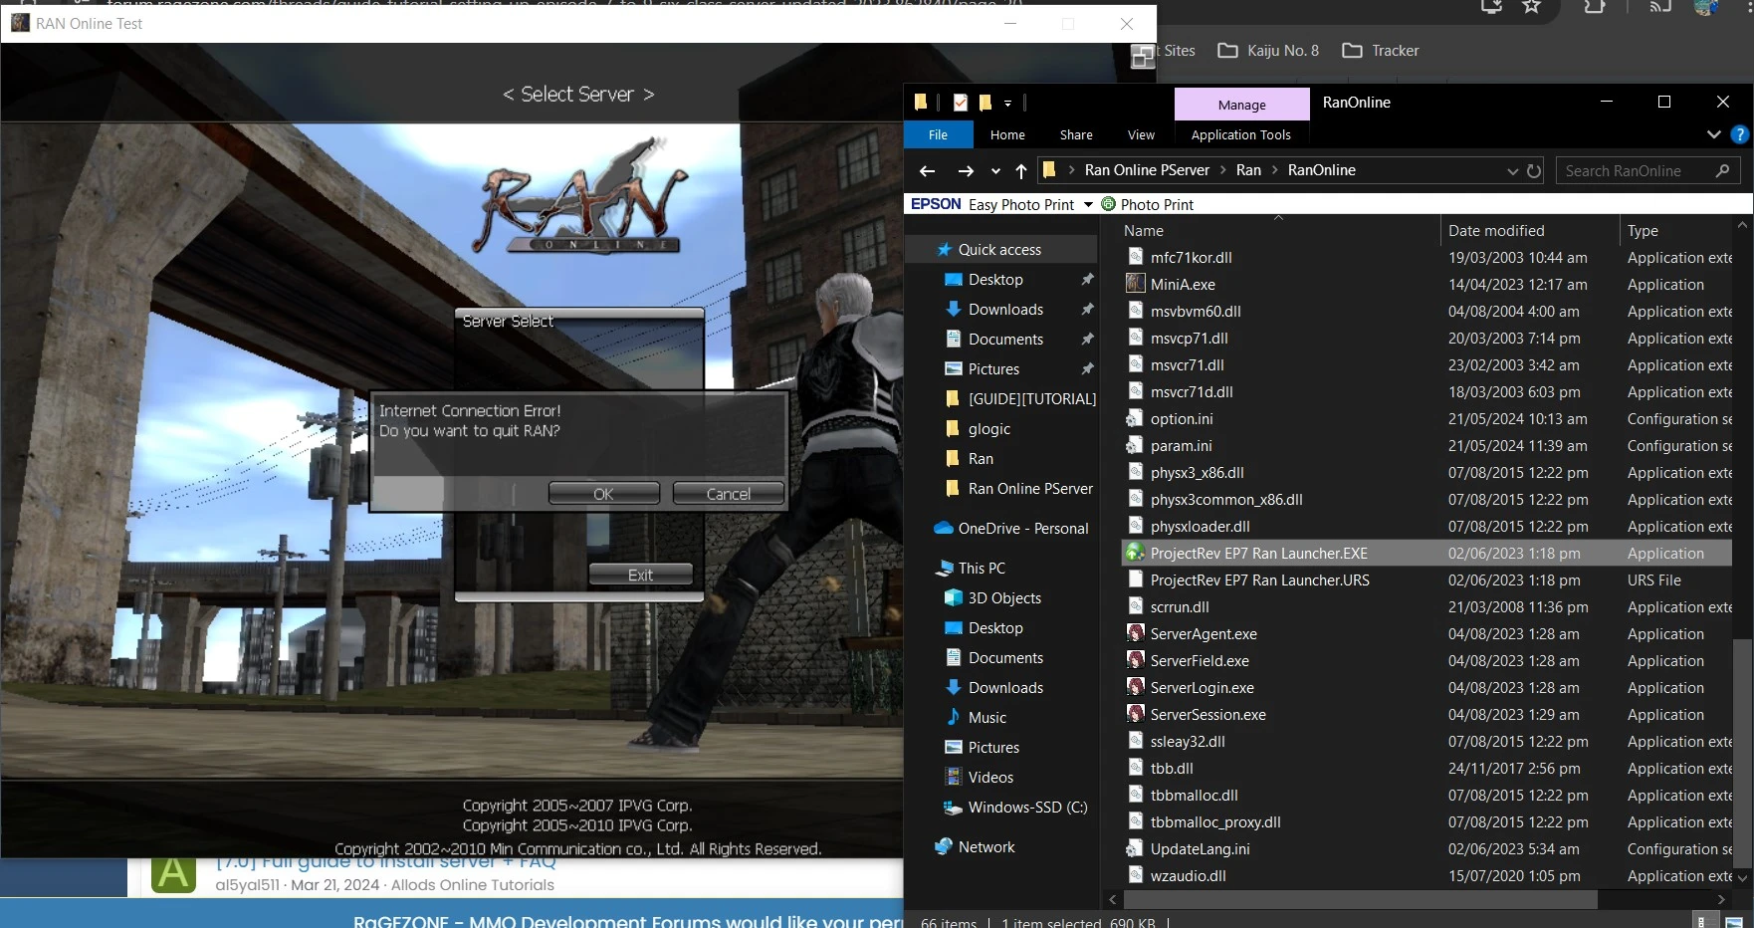
Task: Select Network in navigation pane
Action: 987,847
